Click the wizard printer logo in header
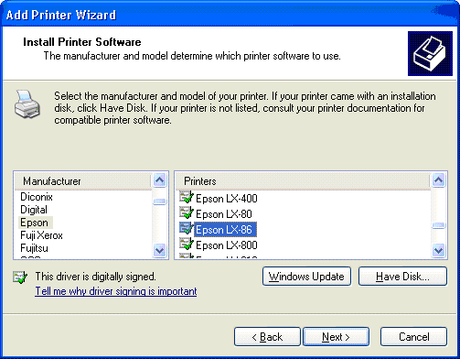The image size is (460, 359). (430, 53)
